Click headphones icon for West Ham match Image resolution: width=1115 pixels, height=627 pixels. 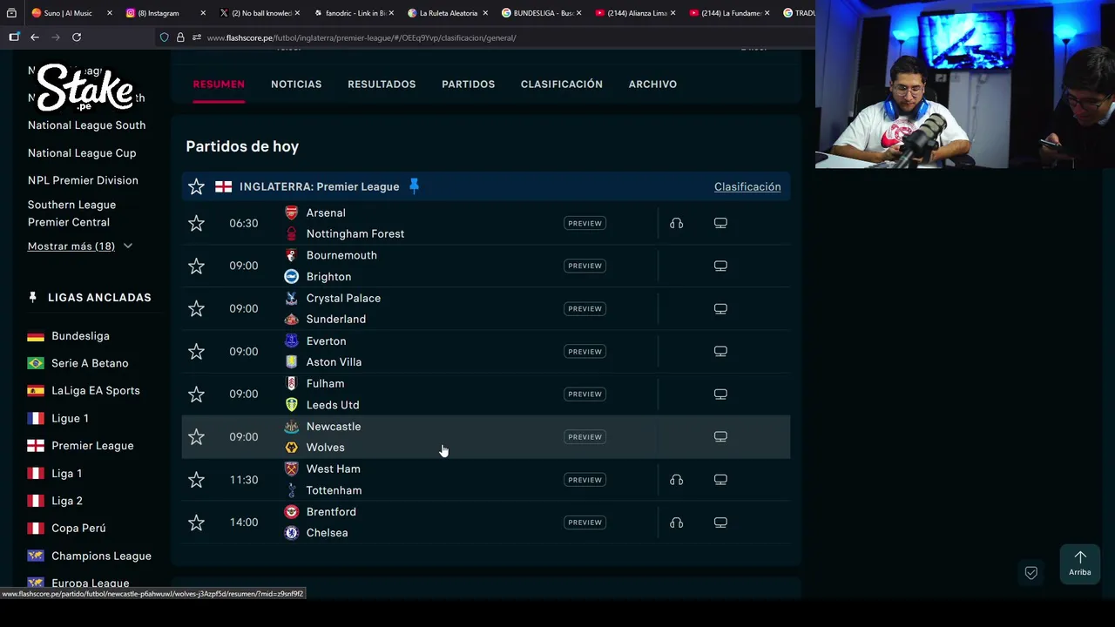[676, 479]
